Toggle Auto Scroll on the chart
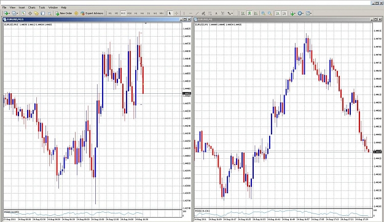 pyautogui.click(x=278, y=13)
